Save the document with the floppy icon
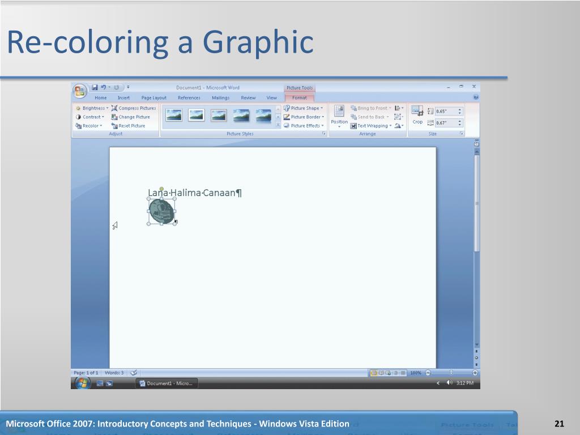This screenshot has height=435, width=580. pyautogui.click(x=95, y=87)
